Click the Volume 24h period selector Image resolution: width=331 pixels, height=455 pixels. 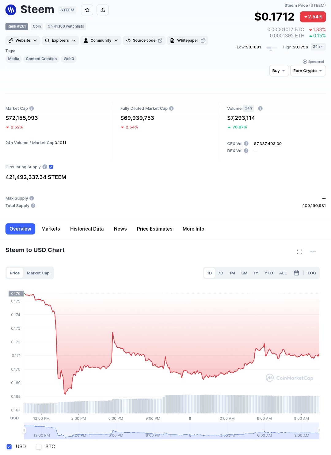(249, 108)
